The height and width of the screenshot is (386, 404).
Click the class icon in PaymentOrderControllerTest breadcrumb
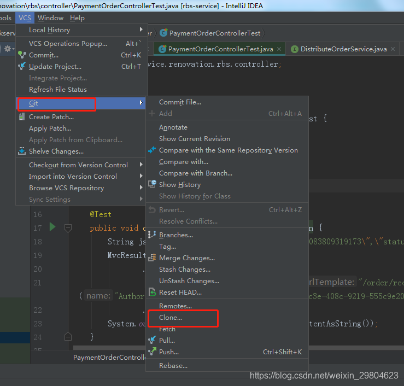tap(163, 33)
